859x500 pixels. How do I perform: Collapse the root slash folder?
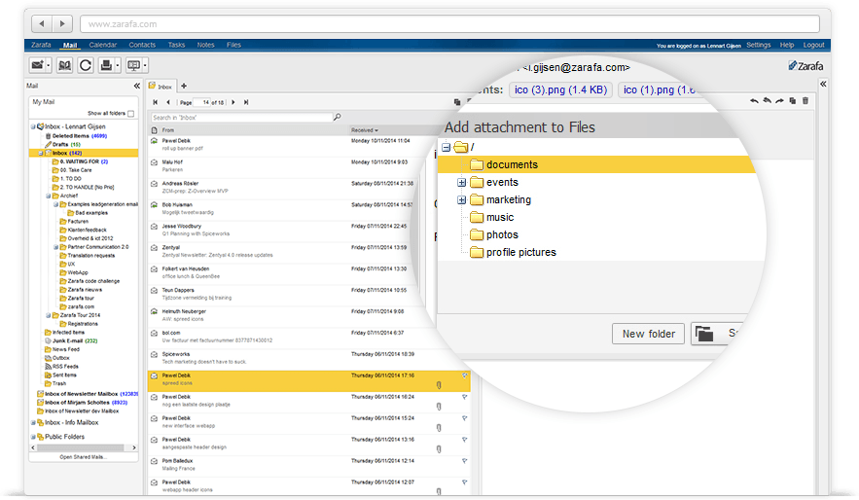point(446,147)
